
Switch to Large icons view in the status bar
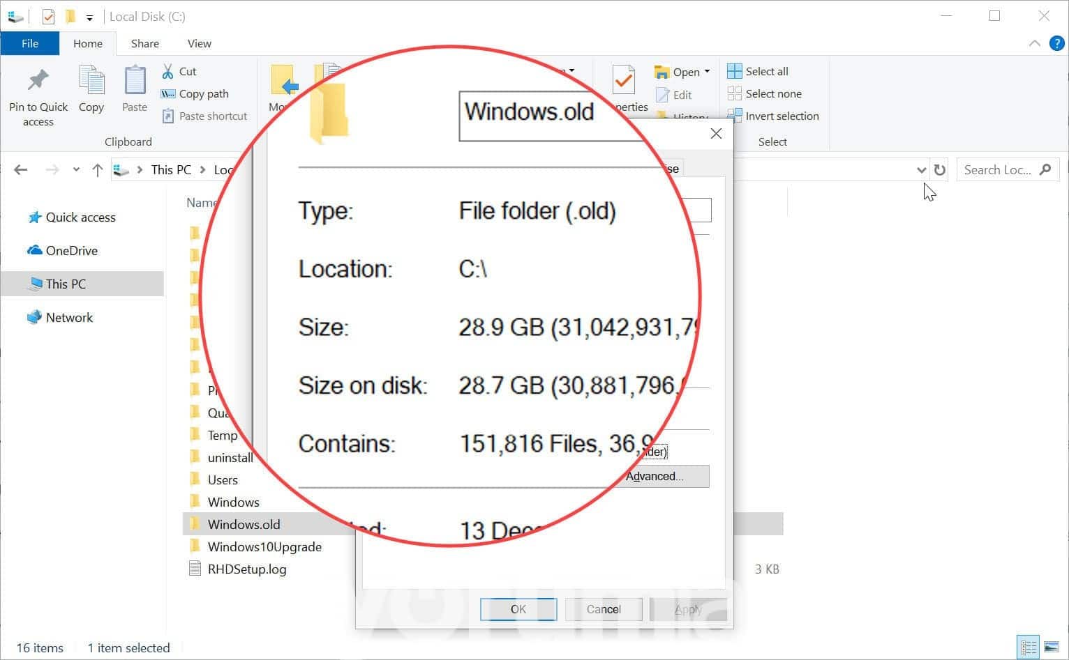pos(1052,647)
